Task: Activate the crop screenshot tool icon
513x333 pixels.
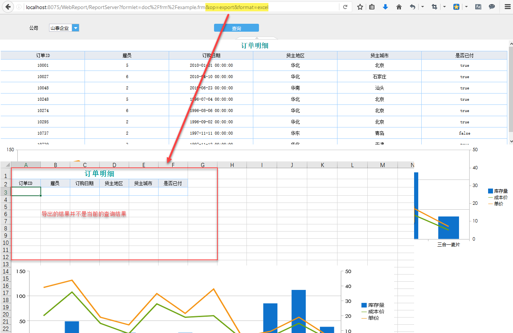Action: tap(434, 7)
